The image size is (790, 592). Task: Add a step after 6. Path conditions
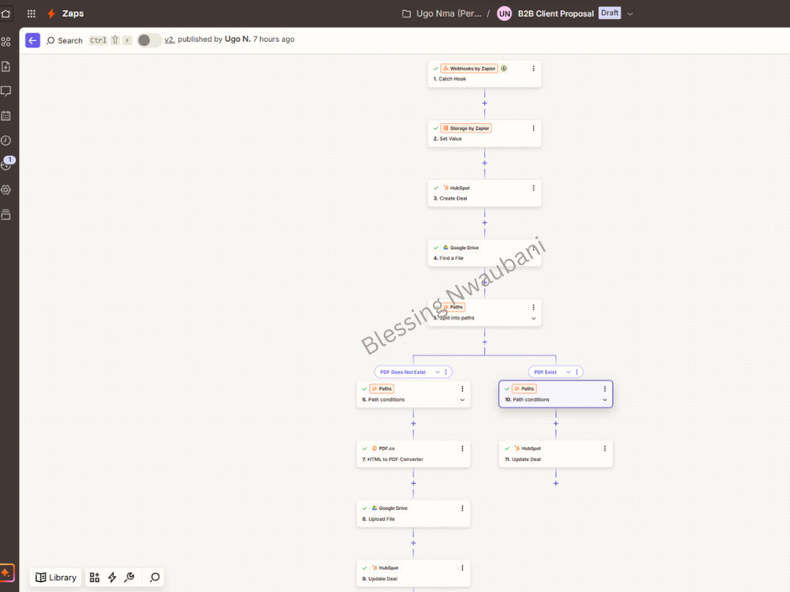point(414,423)
